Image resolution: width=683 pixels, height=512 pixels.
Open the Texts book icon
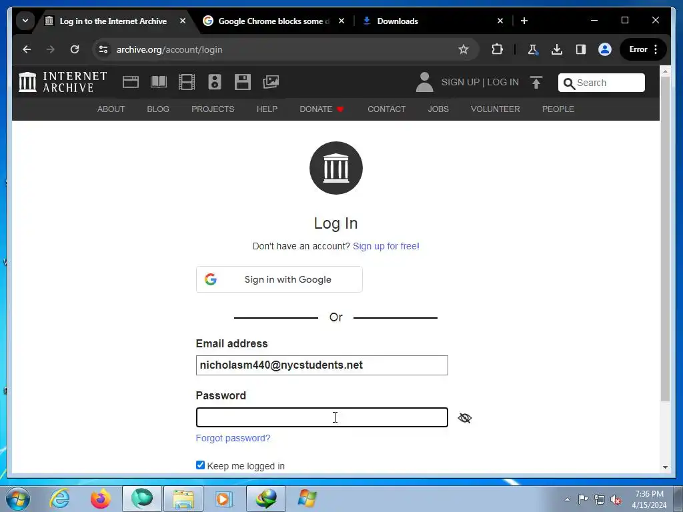159,82
